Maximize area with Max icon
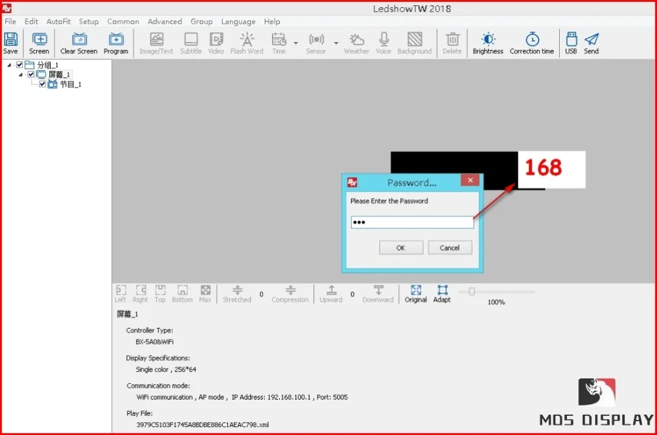Image resolution: width=657 pixels, height=435 pixels. [205, 294]
